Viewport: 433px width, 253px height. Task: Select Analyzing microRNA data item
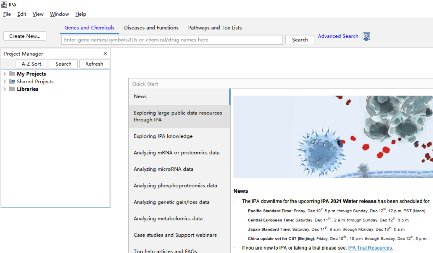point(179,169)
